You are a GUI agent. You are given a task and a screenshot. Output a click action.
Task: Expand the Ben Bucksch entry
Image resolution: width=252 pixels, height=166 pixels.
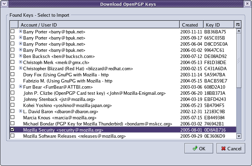tap(20, 56)
